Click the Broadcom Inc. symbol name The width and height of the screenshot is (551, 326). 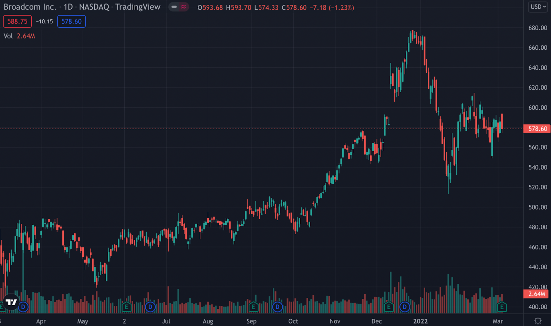point(30,7)
